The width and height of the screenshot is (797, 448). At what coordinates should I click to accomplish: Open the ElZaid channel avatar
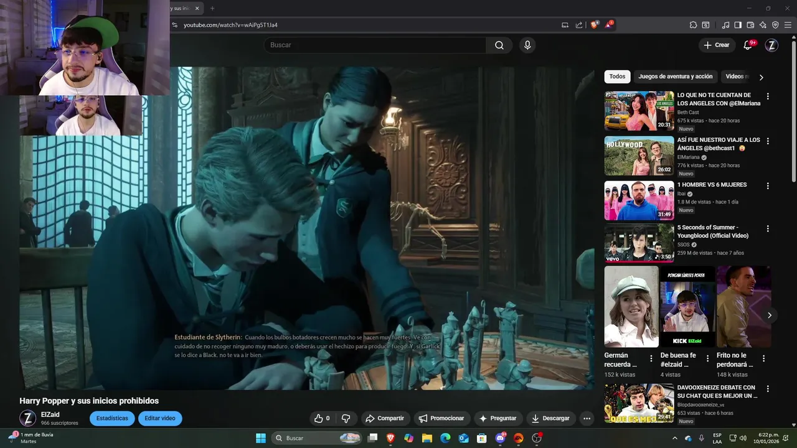(27, 418)
